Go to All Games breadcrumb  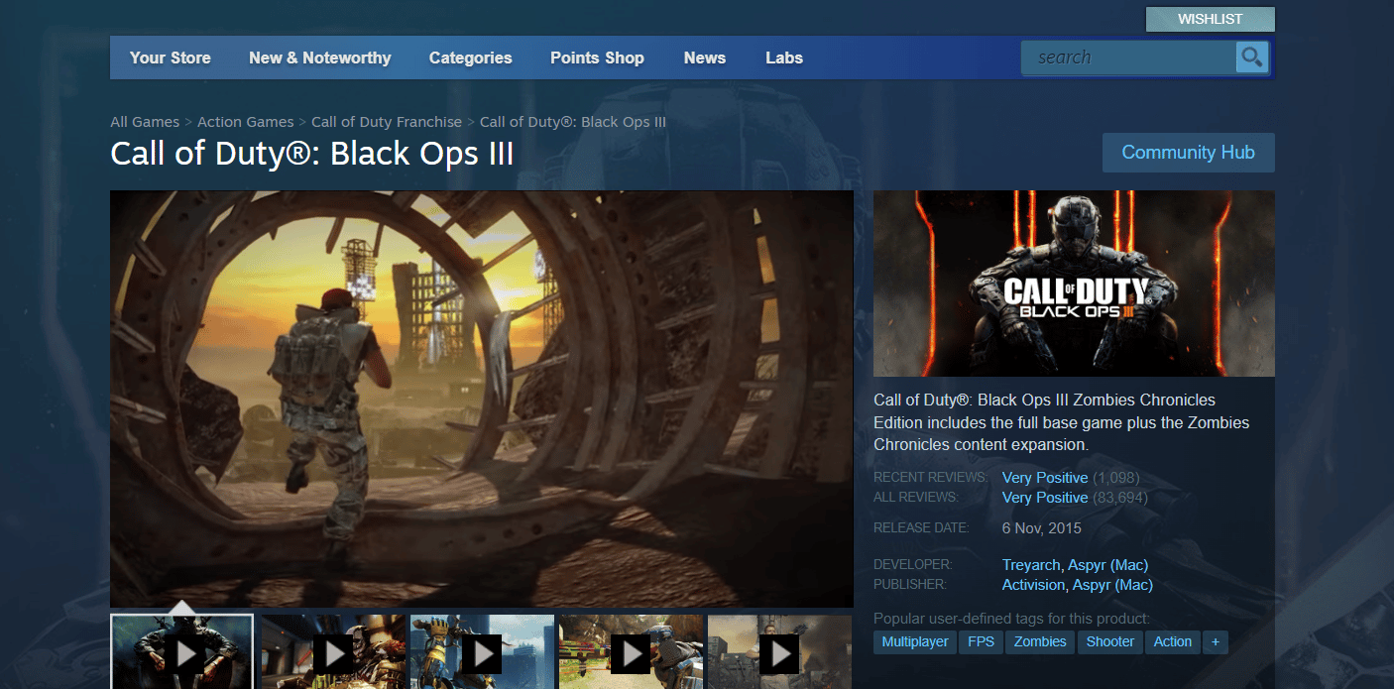(145, 122)
